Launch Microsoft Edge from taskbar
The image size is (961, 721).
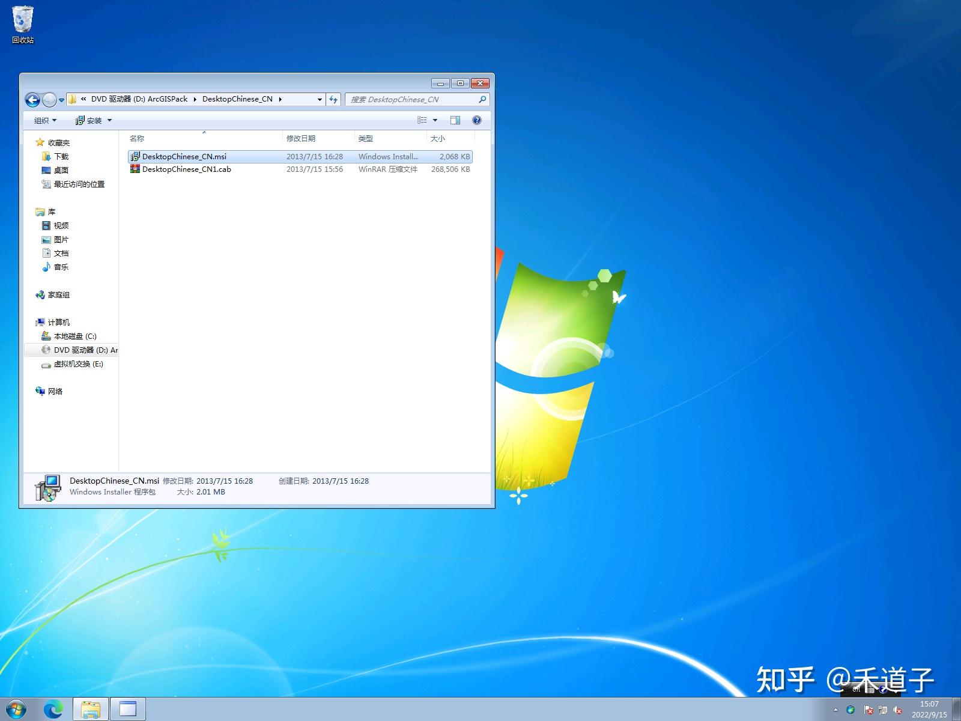[53, 710]
